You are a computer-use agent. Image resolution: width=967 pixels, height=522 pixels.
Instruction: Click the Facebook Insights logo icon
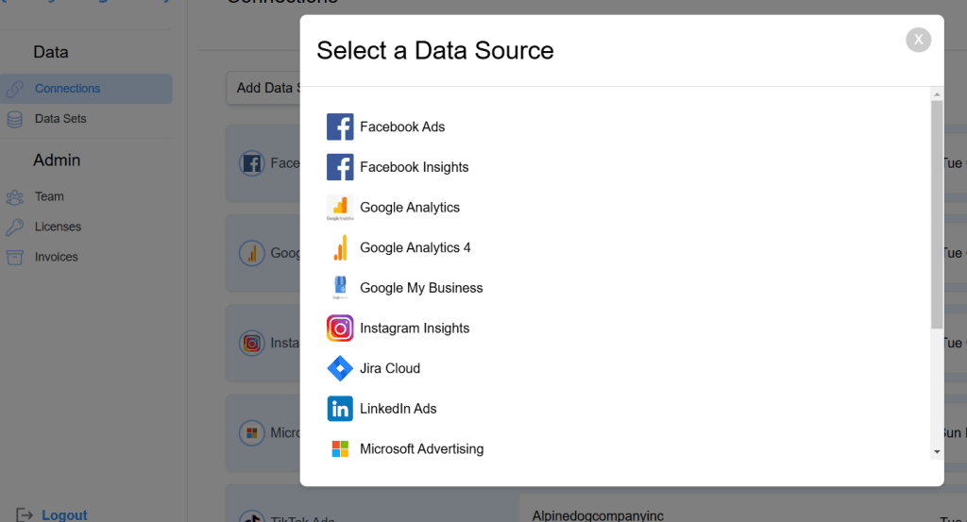340,167
